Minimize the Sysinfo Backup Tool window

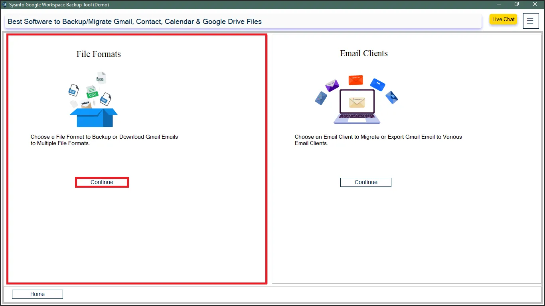499,4
